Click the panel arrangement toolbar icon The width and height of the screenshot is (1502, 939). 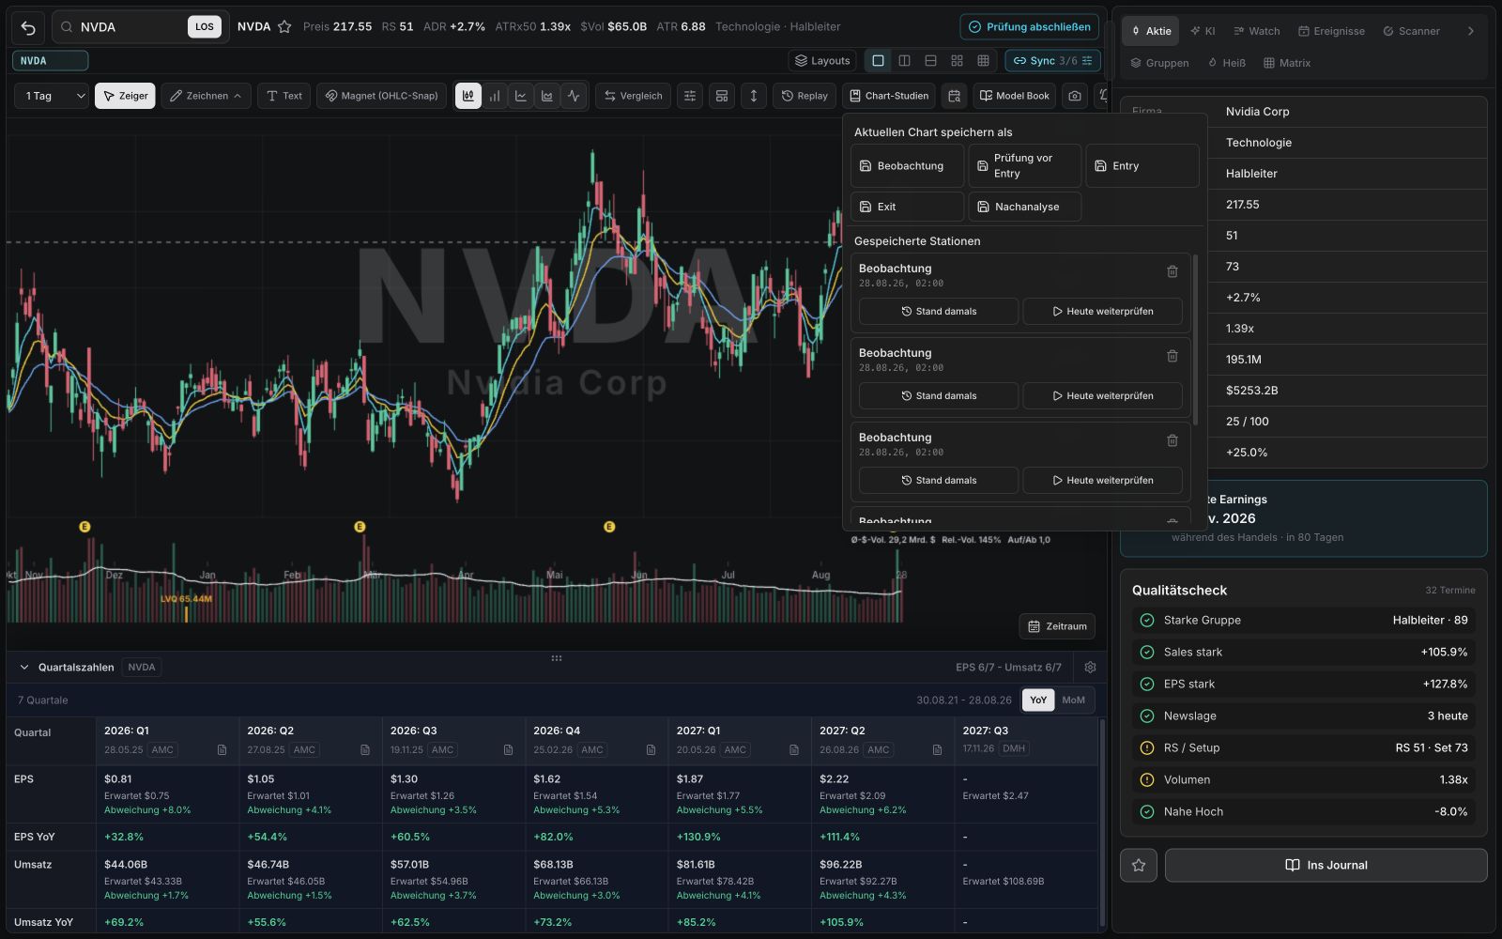click(x=722, y=96)
